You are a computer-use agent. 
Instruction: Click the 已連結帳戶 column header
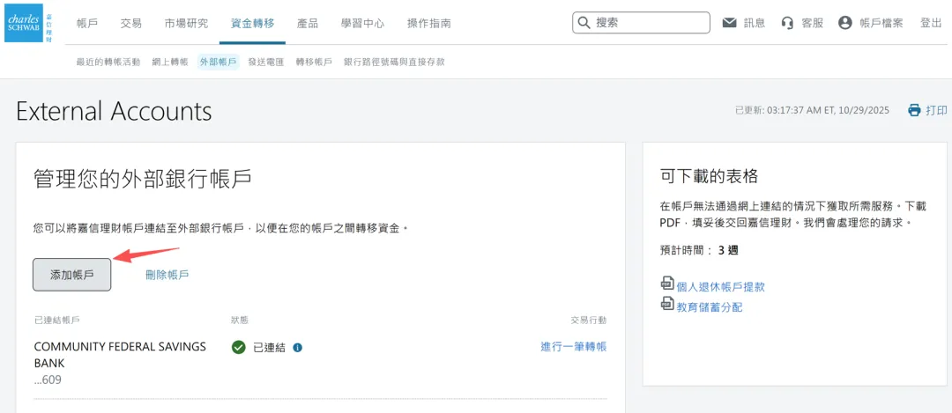click(x=57, y=320)
